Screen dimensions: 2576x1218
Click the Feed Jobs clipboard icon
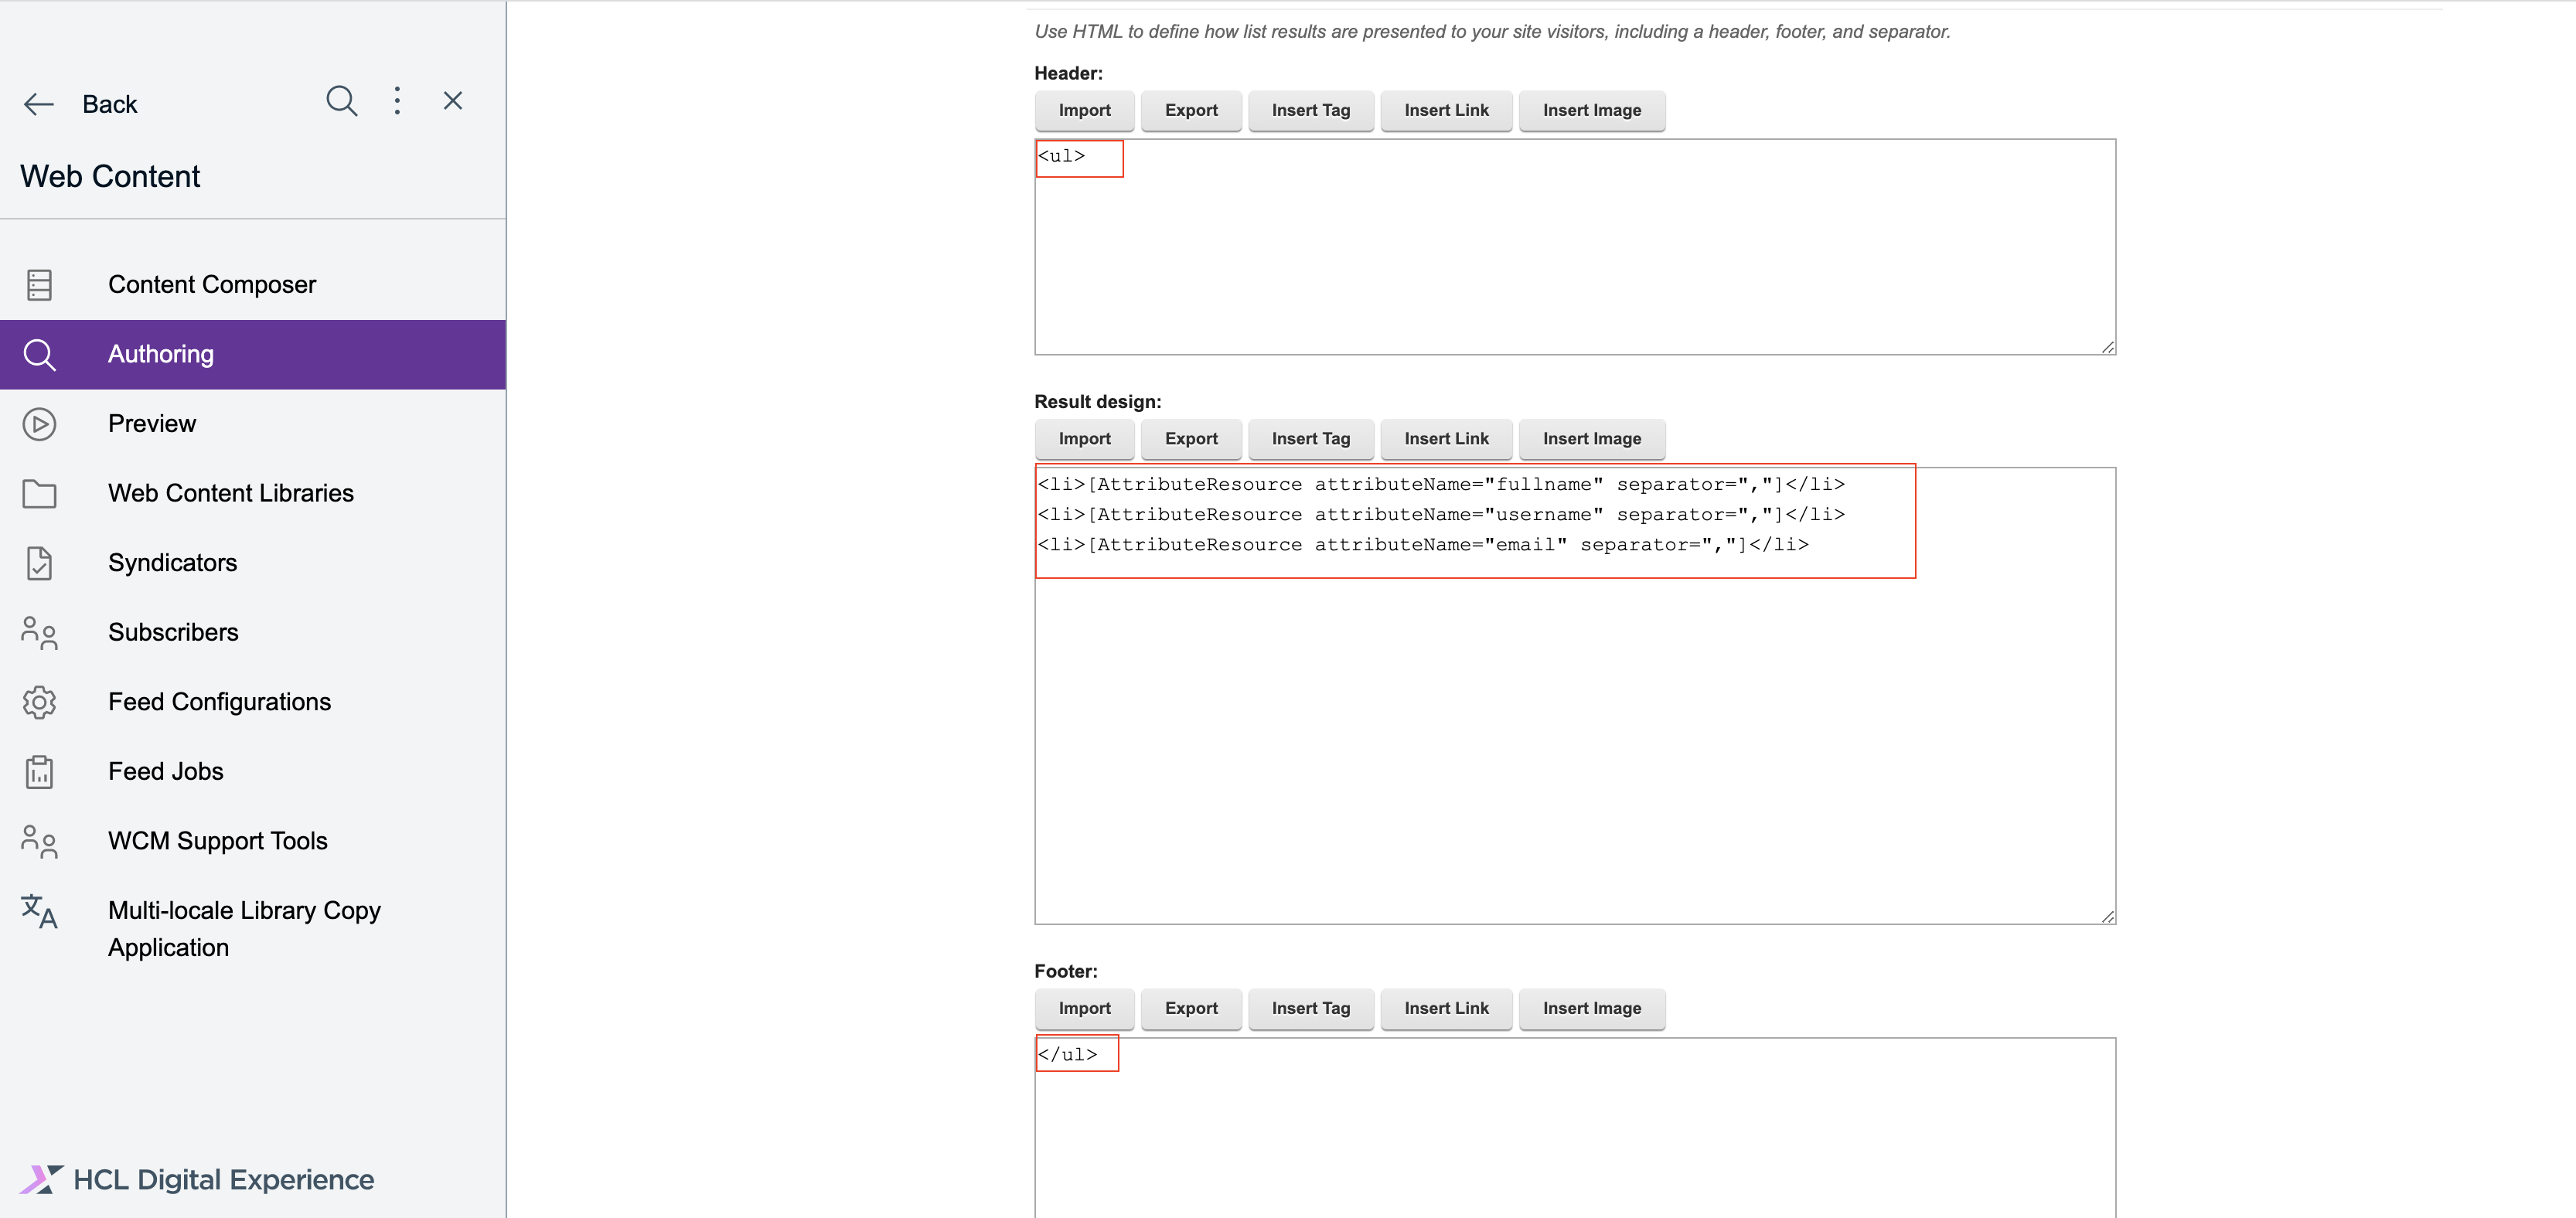39,771
